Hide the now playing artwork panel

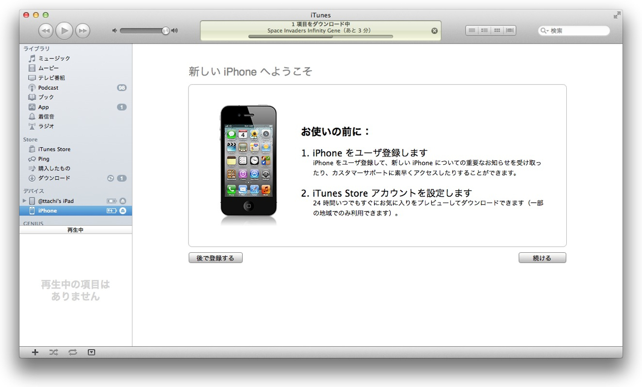click(x=91, y=352)
